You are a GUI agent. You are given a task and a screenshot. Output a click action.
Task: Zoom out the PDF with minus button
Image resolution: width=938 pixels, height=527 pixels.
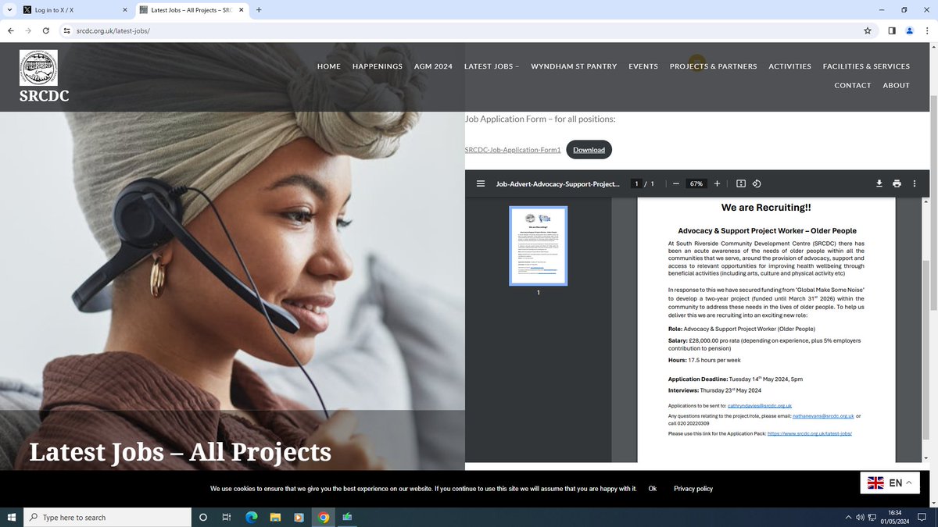(676, 183)
